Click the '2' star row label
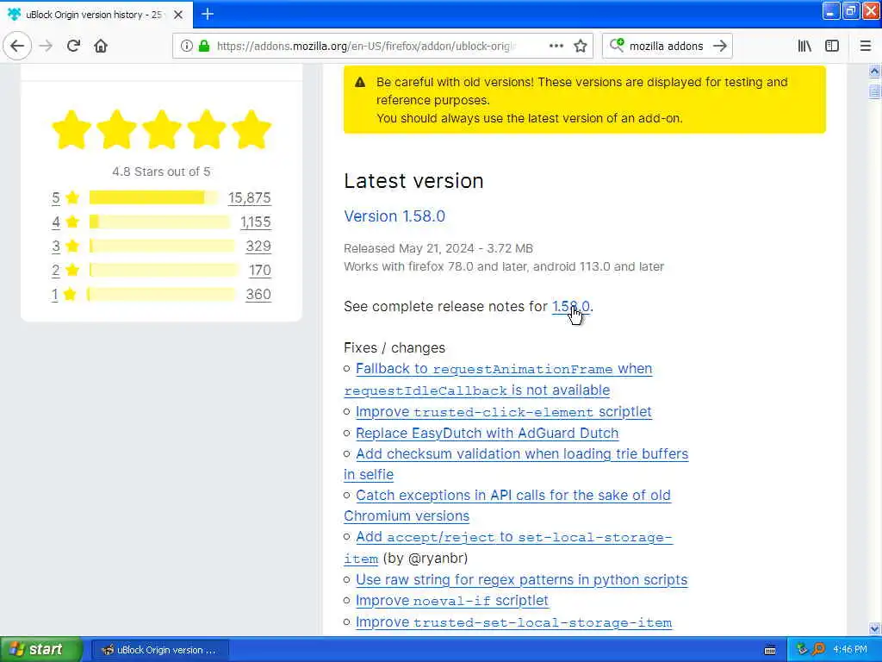 (x=56, y=270)
